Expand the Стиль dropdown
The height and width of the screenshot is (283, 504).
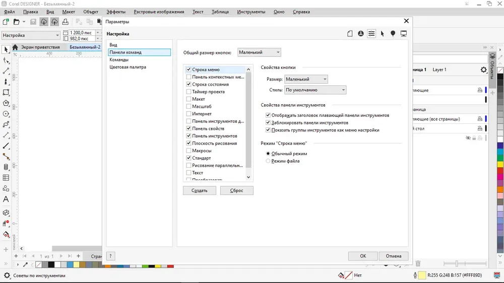(316, 90)
